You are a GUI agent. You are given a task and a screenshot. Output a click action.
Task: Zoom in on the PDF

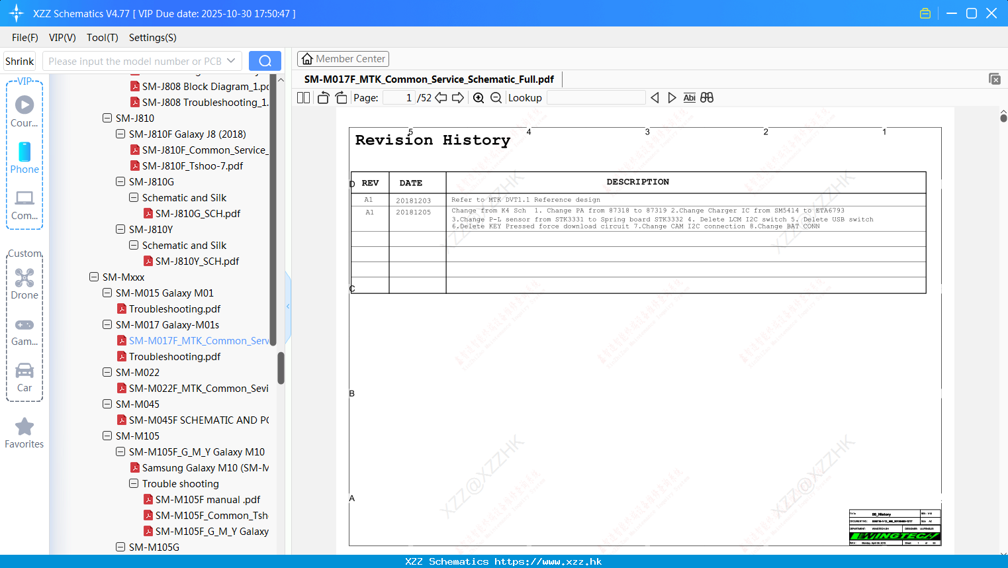(x=479, y=98)
